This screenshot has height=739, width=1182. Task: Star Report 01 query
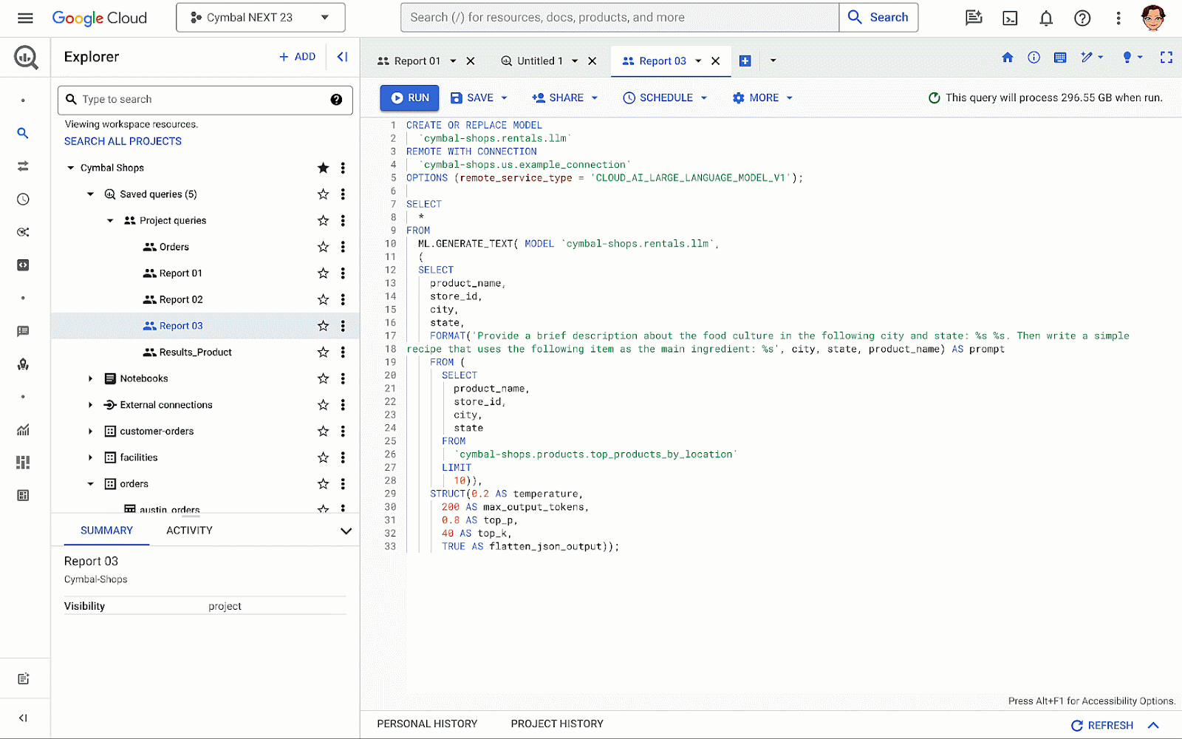tap(323, 273)
